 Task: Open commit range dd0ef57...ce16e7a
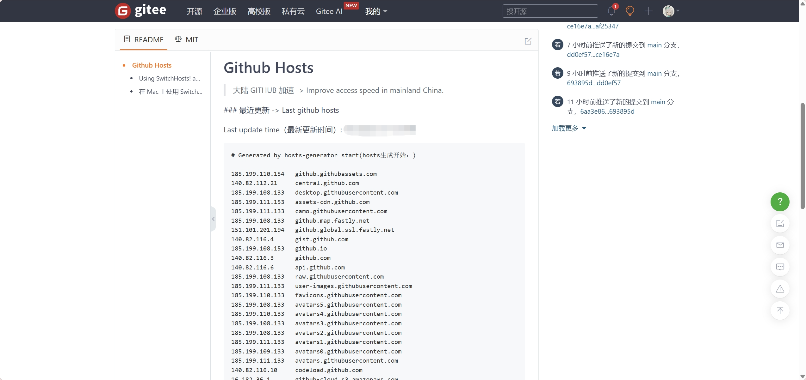click(x=593, y=55)
